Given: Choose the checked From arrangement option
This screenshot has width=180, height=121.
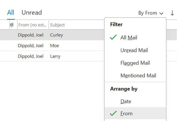Looking at the screenshot, I should click(x=127, y=114).
